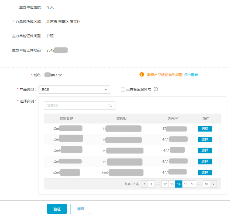230x215 pixels.
Task: Select the last instance row's 选择 button
Action: pyautogui.click(x=205, y=172)
